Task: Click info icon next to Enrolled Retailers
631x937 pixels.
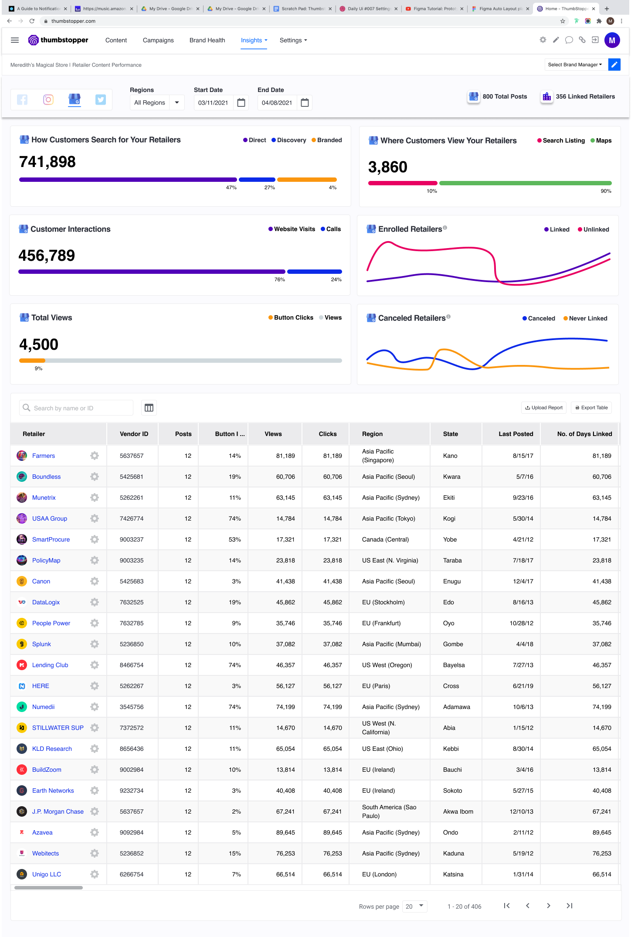Action: coord(445,227)
